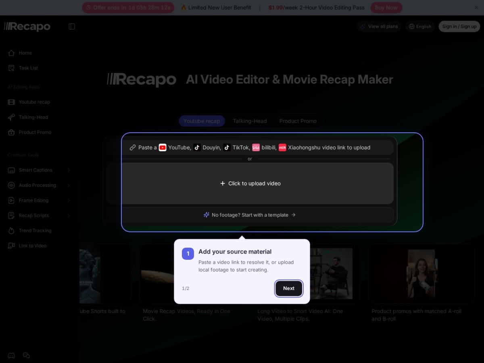The height and width of the screenshot is (363, 484).
Task: Click the Youtube recap film icon
Action: coord(11,102)
